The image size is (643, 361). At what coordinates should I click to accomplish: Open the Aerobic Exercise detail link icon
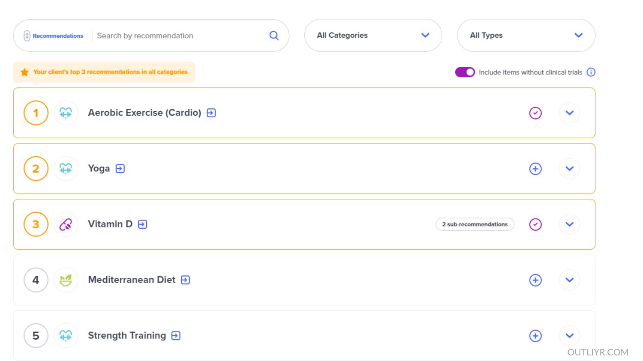click(210, 113)
